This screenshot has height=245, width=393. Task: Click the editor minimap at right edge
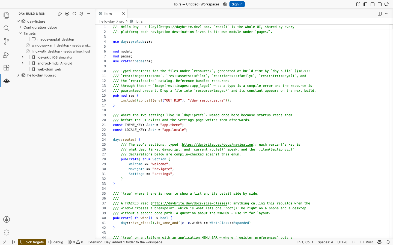click(391, 132)
